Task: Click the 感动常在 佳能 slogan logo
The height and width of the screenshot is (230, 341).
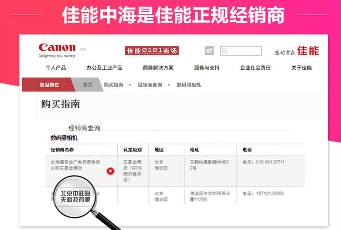Action: [x=297, y=51]
